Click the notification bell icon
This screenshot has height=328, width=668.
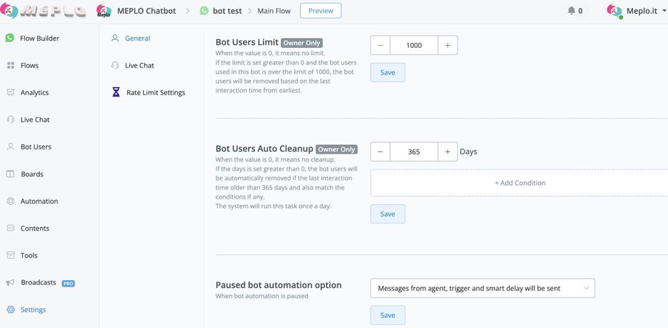pos(571,11)
